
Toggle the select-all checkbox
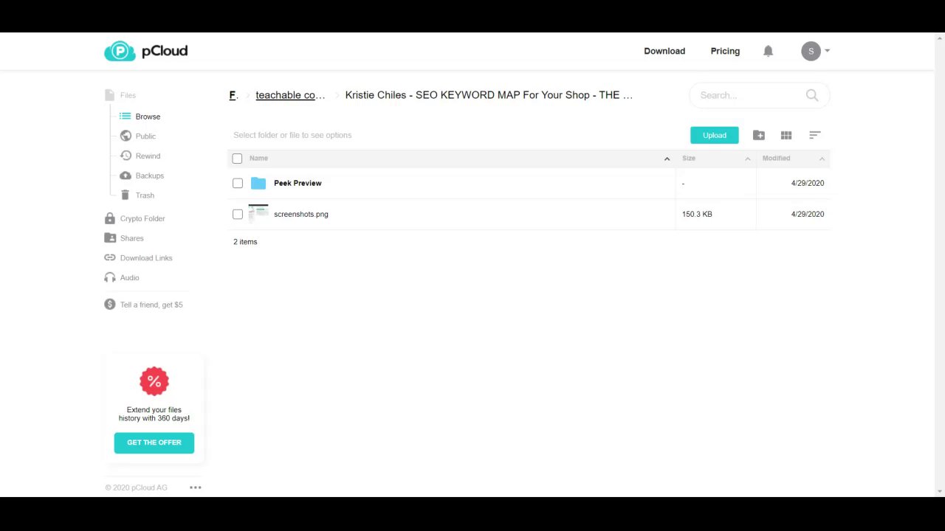tap(237, 159)
